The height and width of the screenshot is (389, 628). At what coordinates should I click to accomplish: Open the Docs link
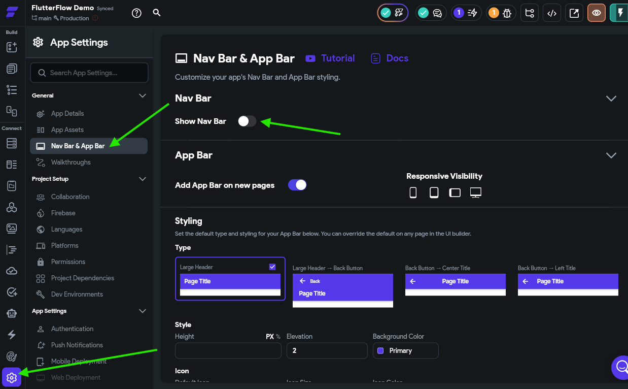[x=390, y=58]
